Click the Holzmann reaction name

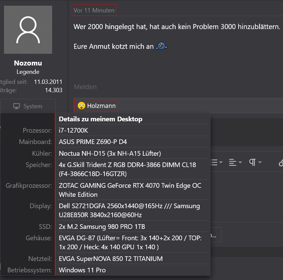click(x=101, y=106)
